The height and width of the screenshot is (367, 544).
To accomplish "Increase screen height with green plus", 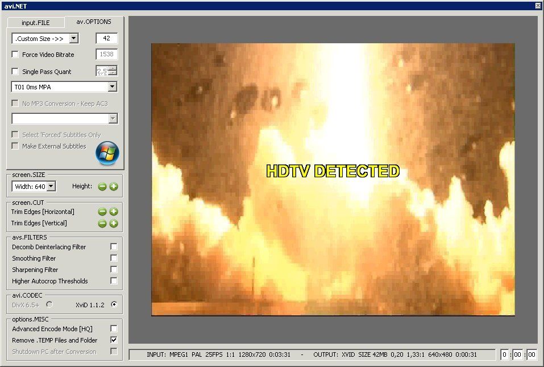I will coord(114,187).
